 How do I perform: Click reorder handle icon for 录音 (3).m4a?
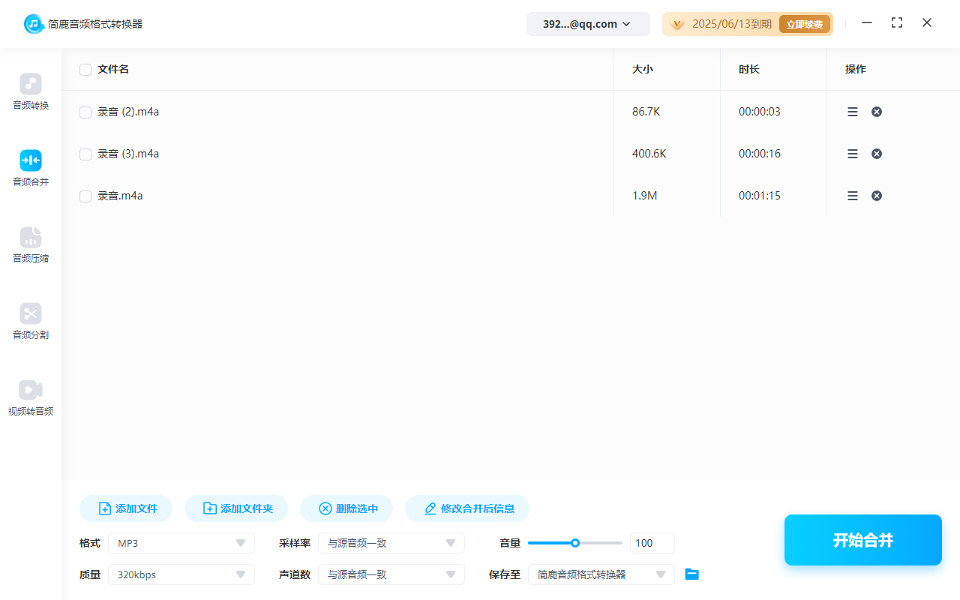(x=853, y=154)
